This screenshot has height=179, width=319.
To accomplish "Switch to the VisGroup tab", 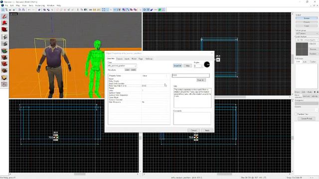I will tap(149, 59).
